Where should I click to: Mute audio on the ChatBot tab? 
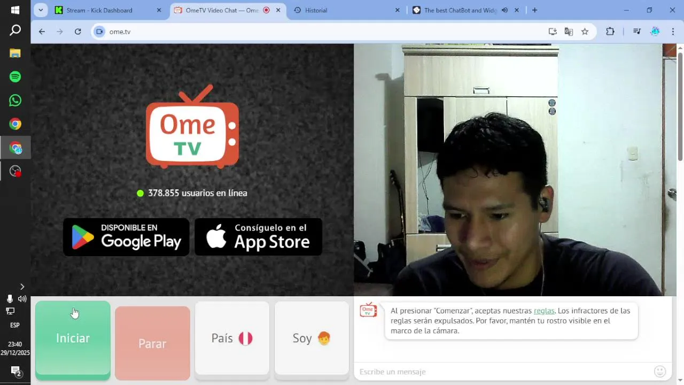(x=504, y=10)
